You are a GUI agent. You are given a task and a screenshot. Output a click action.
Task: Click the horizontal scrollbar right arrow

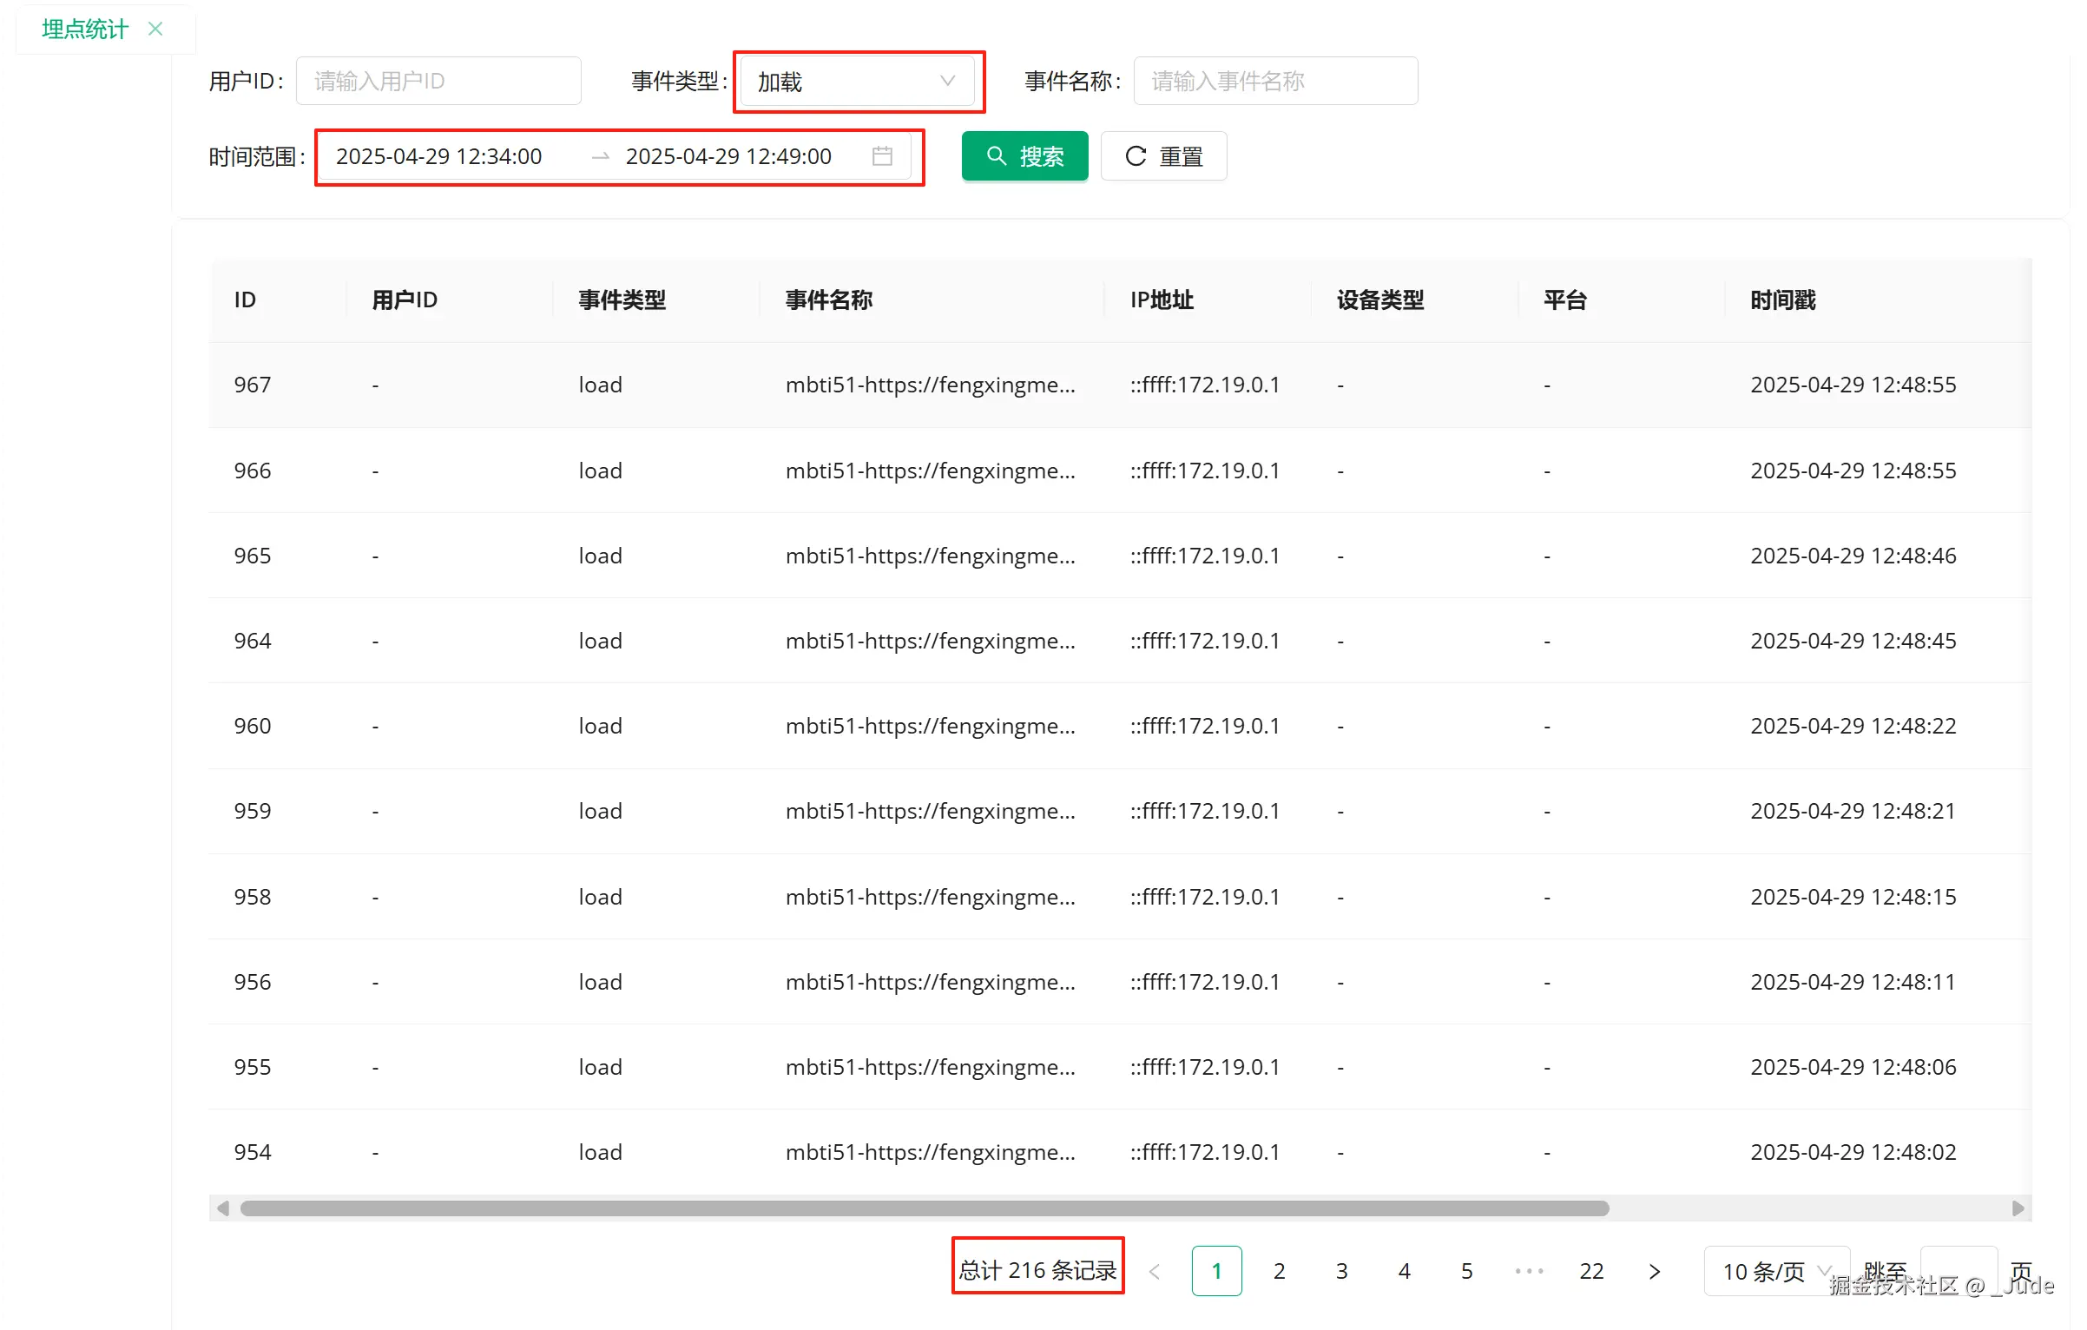pyautogui.click(x=2018, y=1208)
